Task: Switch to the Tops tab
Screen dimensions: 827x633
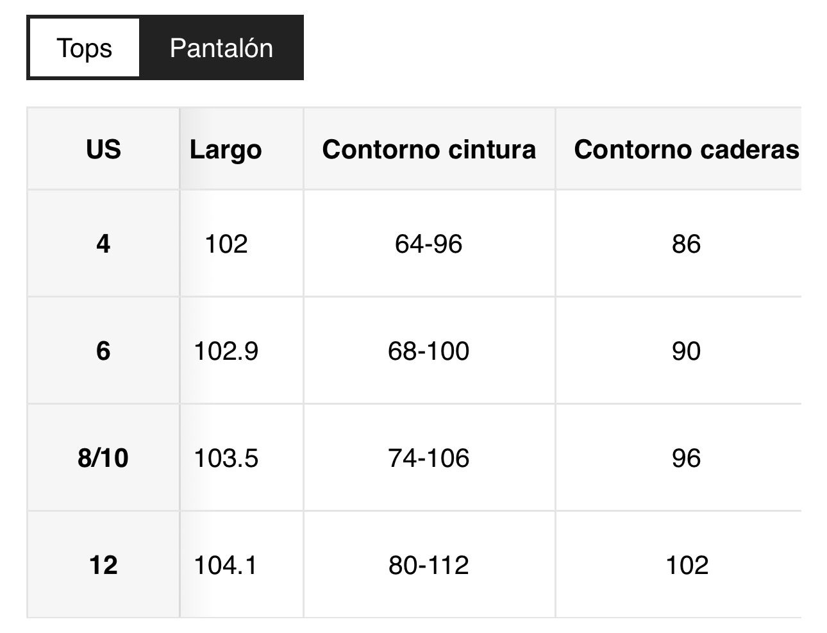Action: tap(84, 48)
